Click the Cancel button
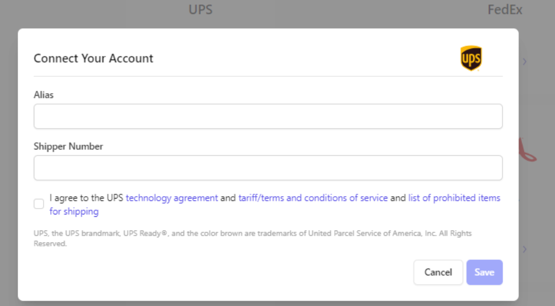Viewport: 555px width, 306px height. (x=438, y=272)
